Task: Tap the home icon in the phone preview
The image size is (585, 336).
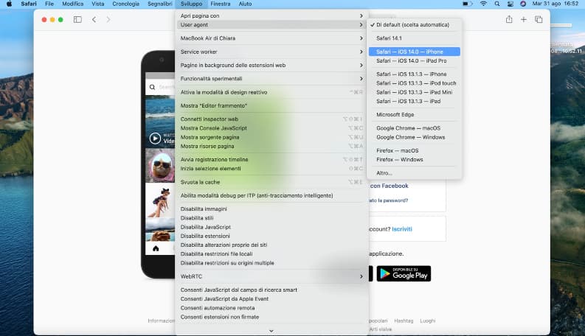Action: point(156,248)
